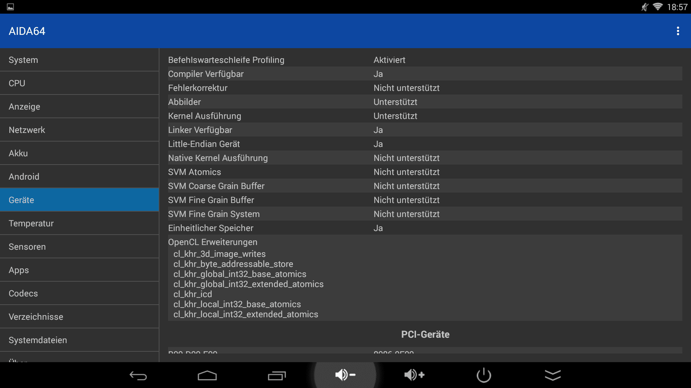This screenshot has height=388, width=691.
Task: Hide navigation bar with double-chevron icon
Action: 553,375
